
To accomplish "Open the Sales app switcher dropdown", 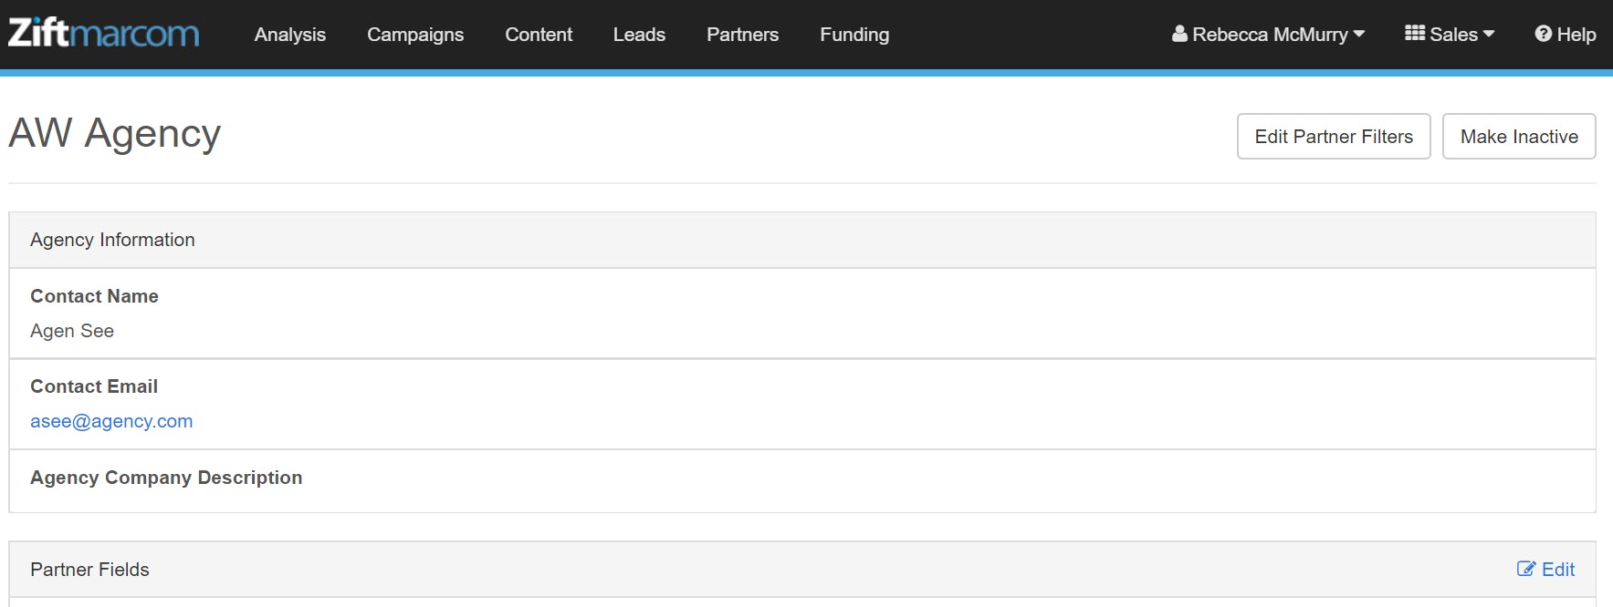I will click(x=1450, y=35).
